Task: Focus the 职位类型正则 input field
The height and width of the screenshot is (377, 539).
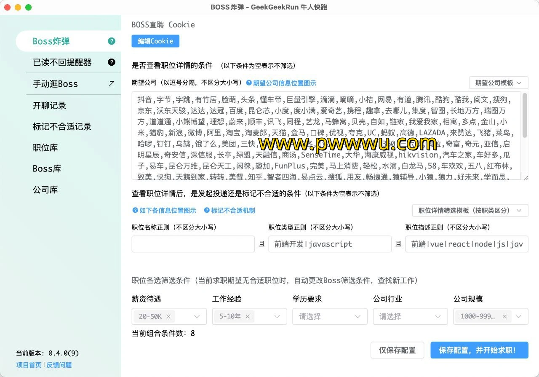Action: click(x=330, y=244)
